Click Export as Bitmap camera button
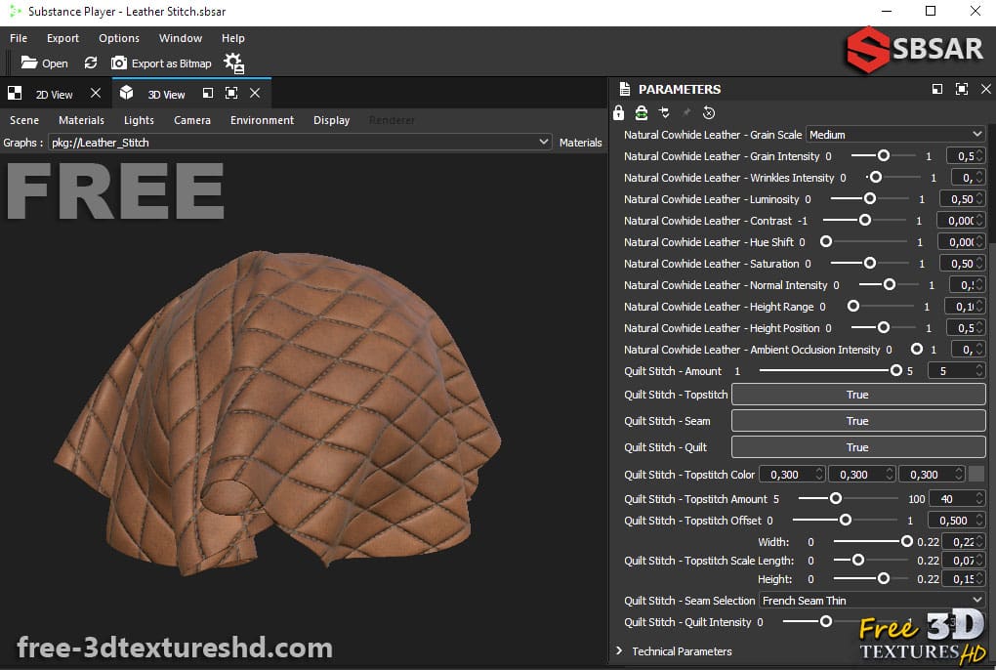Image resolution: width=996 pixels, height=670 pixels. (161, 63)
